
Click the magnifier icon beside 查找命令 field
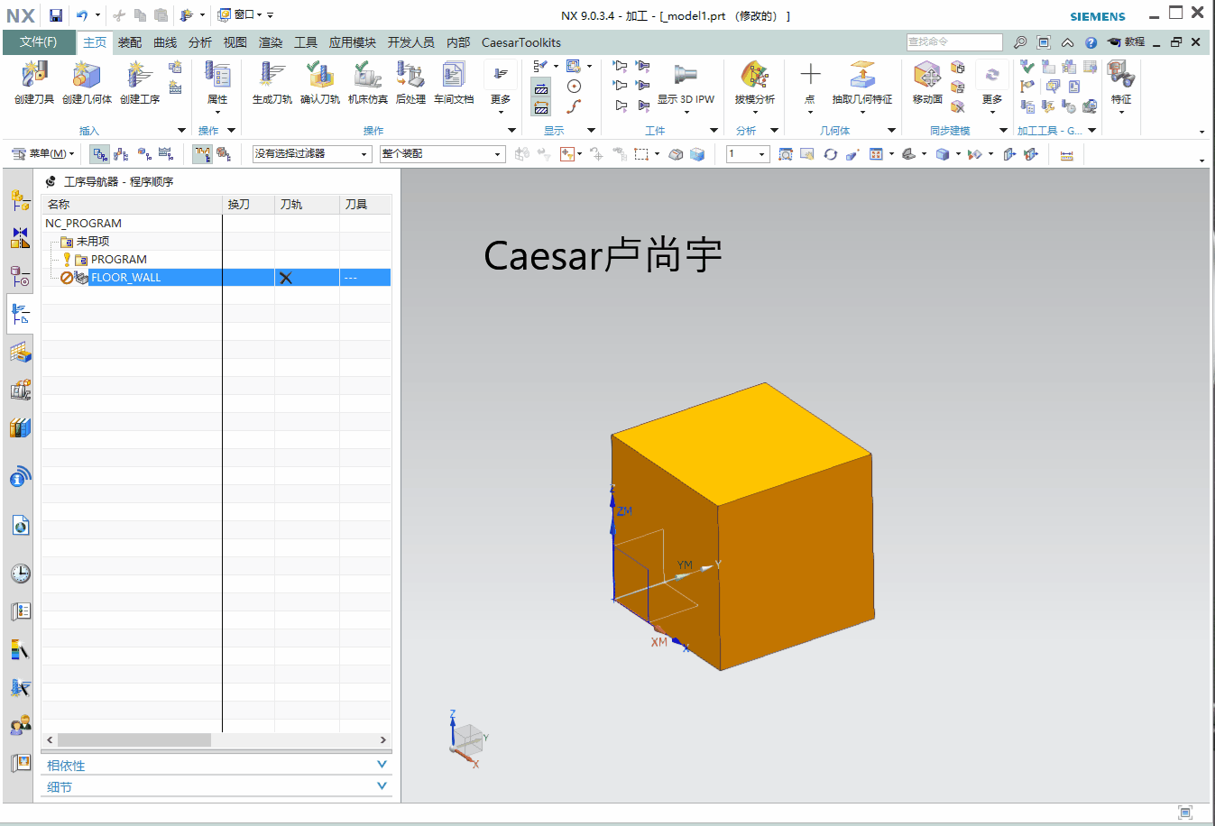click(1020, 42)
